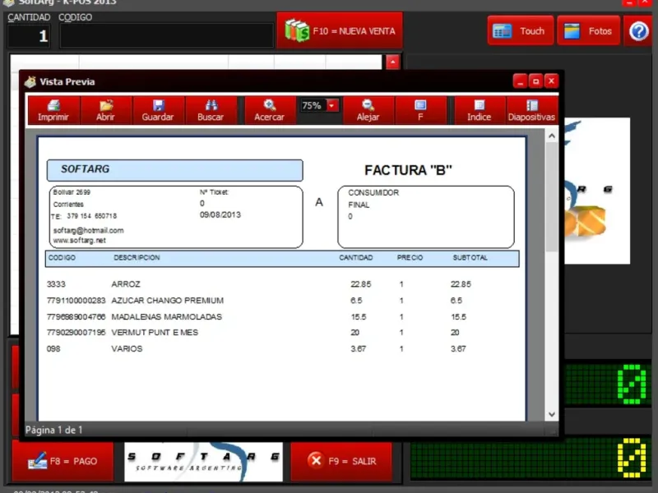658x493 pixels.
Task: Click the F full-screen toolbar button
Action: (x=420, y=110)
